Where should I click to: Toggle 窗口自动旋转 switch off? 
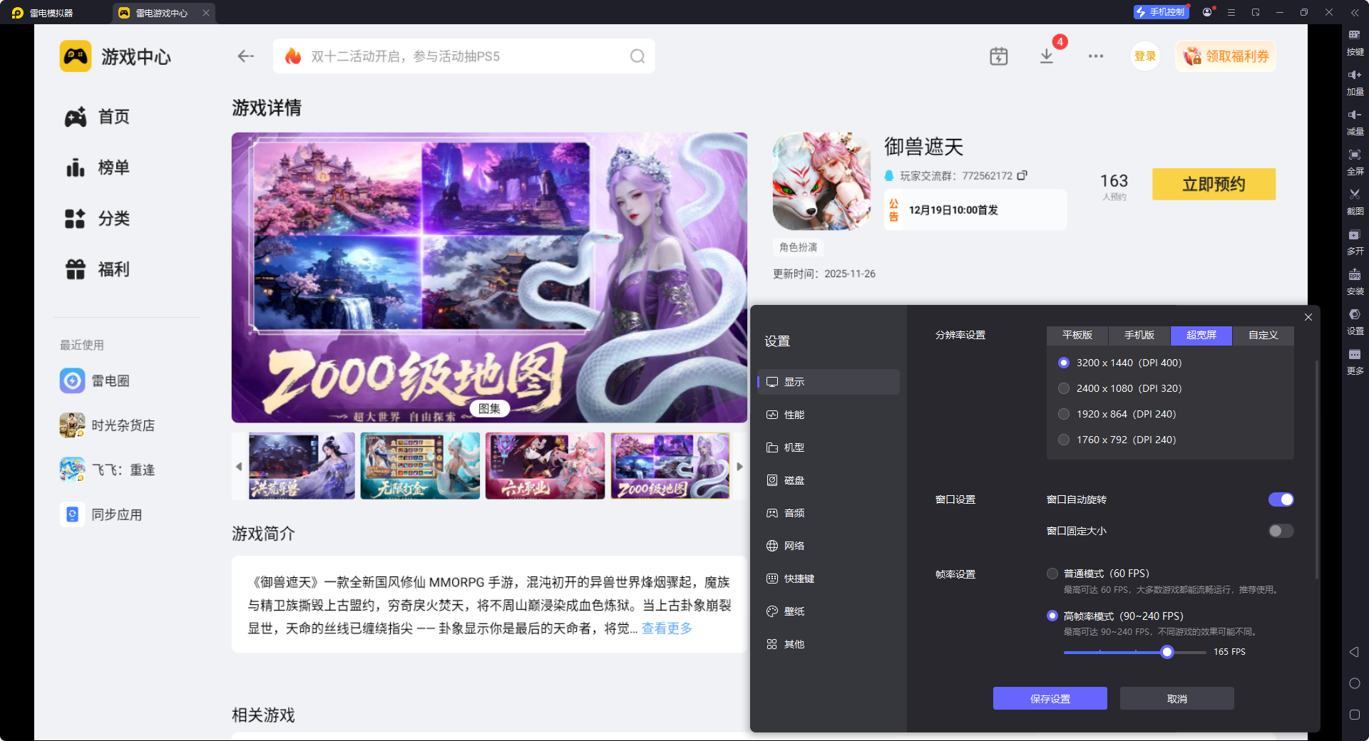(x=1281, y=499)
